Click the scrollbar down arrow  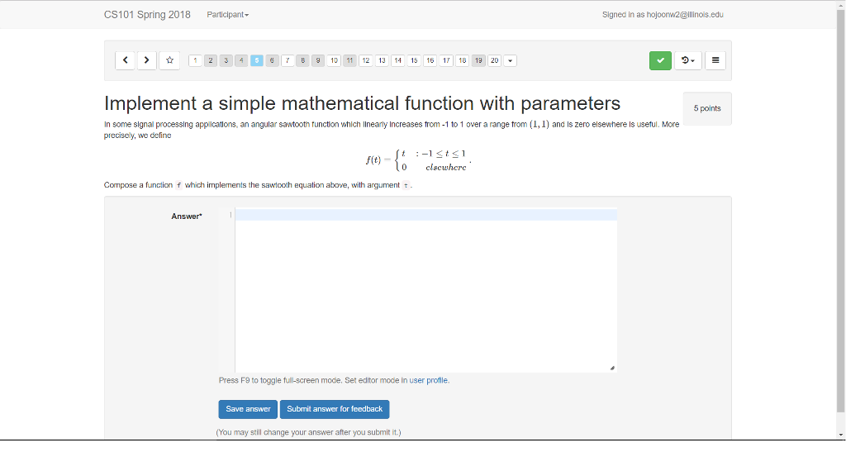click(840, 435)
